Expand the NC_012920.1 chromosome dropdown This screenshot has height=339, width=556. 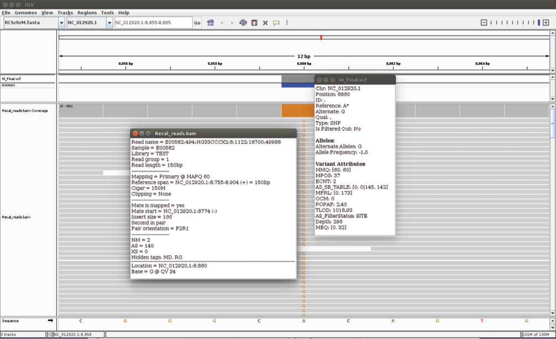click(x=109, y=23)
